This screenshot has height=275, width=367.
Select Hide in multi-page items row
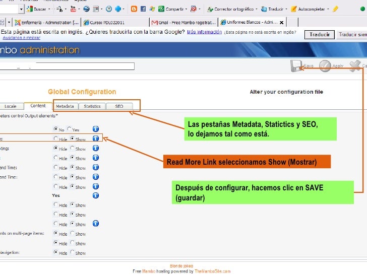(55, 233)
